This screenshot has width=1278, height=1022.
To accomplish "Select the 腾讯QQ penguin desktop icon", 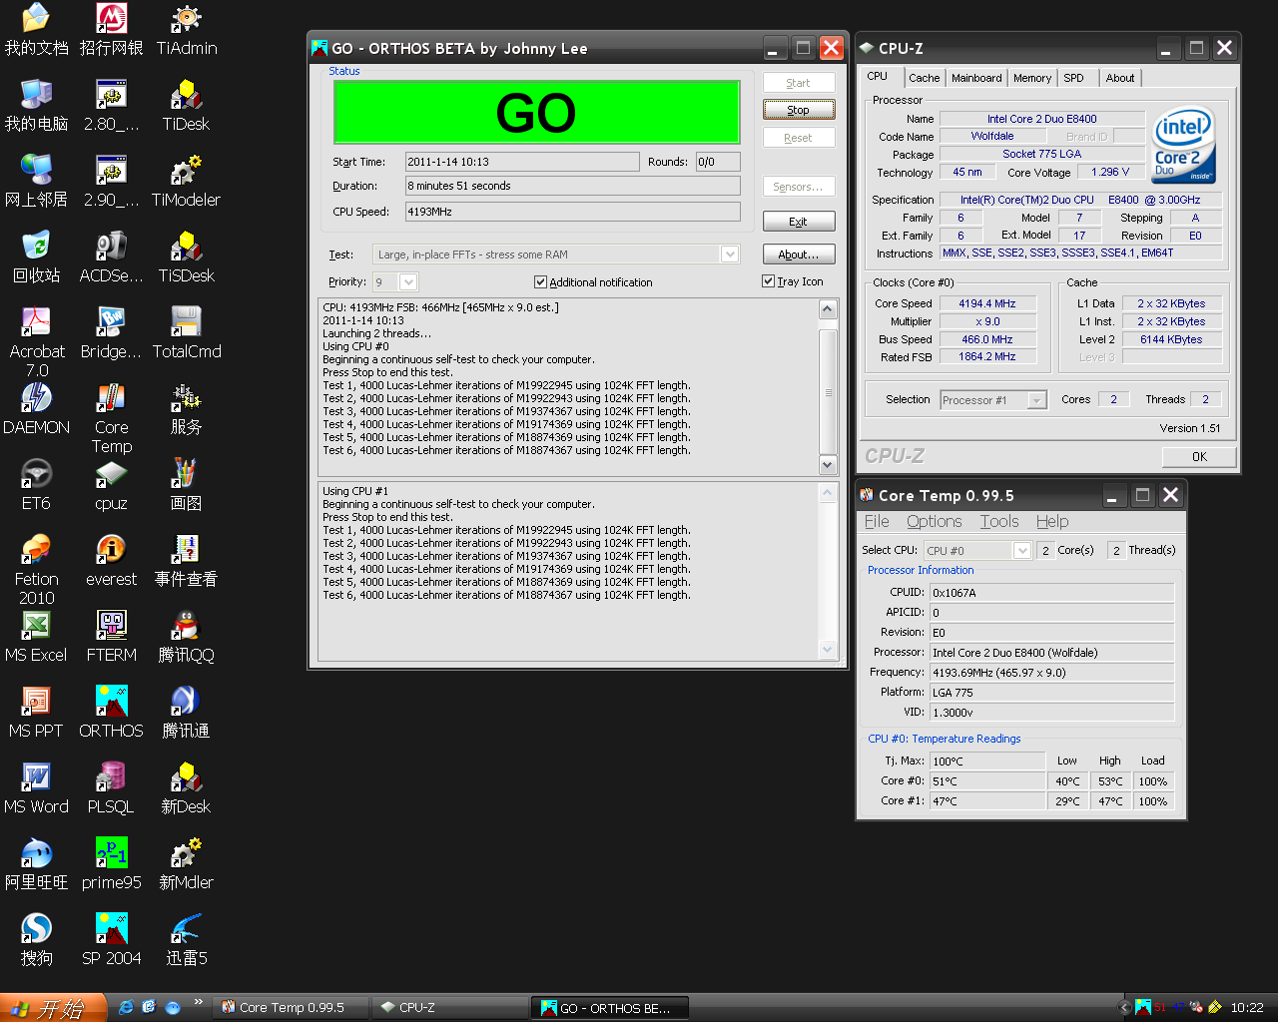I will 187,636.
